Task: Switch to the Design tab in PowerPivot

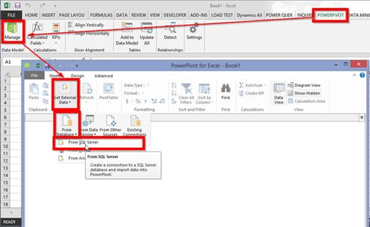Action: point(77,76)
